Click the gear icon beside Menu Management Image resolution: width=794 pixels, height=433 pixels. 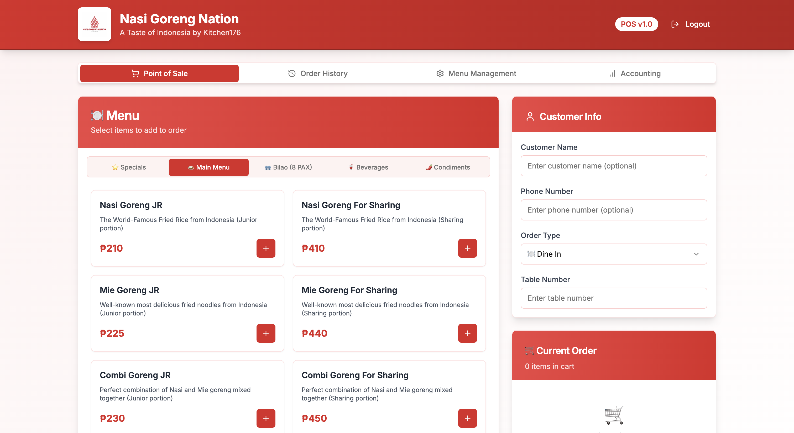coord(440,73)
